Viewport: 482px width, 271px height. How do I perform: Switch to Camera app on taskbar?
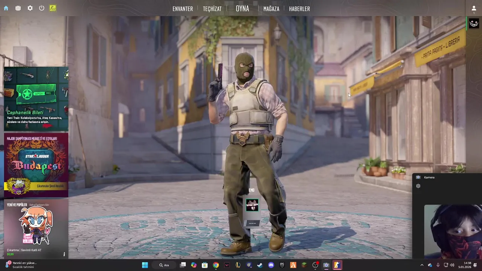[326, 265]
